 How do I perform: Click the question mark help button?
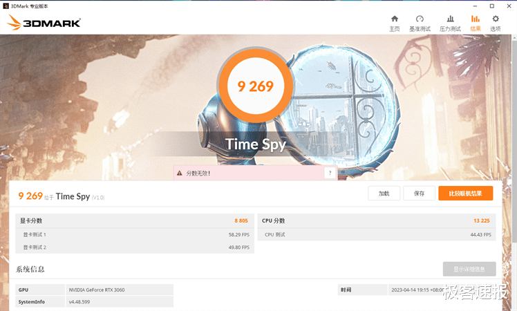click(330, 173)
